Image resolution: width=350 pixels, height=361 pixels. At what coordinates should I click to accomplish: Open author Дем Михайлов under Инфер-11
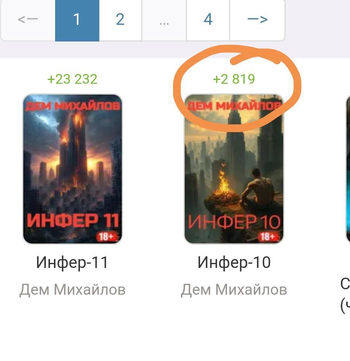(72, 289)
